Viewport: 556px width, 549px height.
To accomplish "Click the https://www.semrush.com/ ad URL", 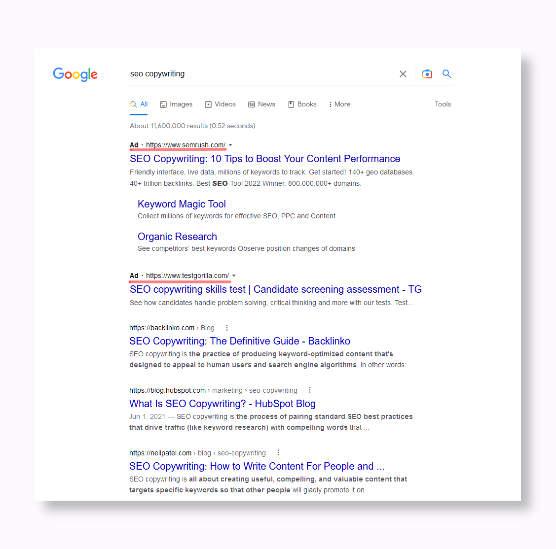I will (186, 145).
